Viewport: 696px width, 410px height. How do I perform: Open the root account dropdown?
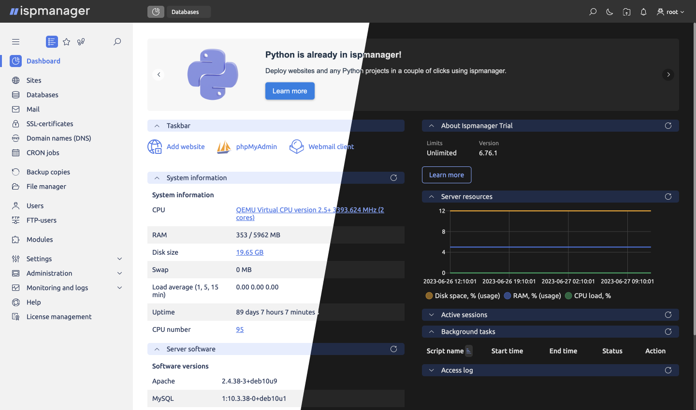pos(671,12)
